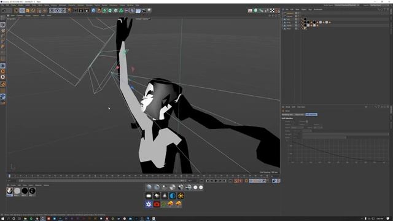Screen dimensions: 393x221
Task: Open the Cameras menu of the viewport
Action: tap(20, 15)
